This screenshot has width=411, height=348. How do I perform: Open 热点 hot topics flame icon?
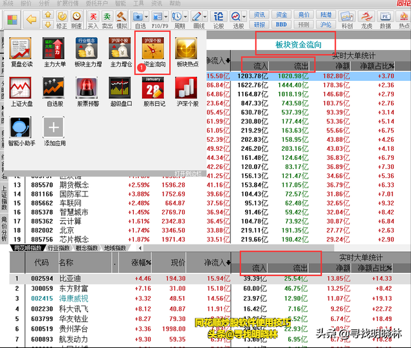point(404,20)
